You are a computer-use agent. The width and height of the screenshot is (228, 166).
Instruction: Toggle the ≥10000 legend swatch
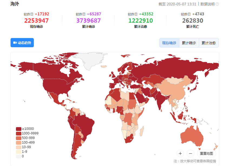(19, 129)
